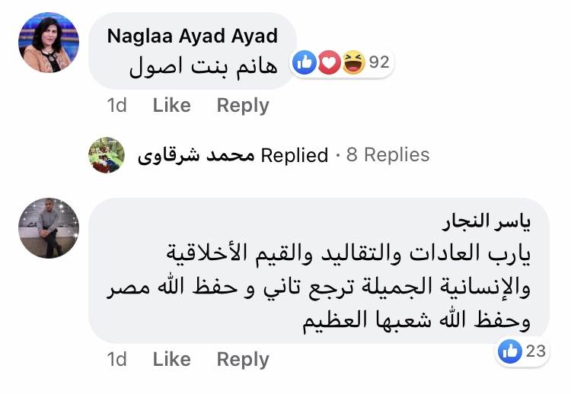Click the 1d timestamp under ياسر النجار's comment

tap(117, 359)
